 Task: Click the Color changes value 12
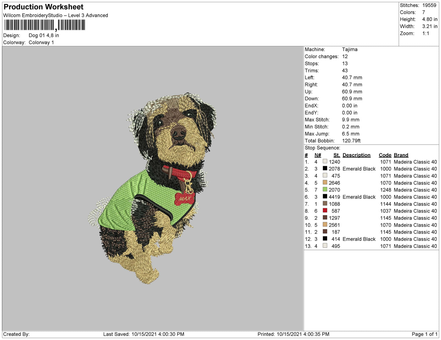coord(345,56)
